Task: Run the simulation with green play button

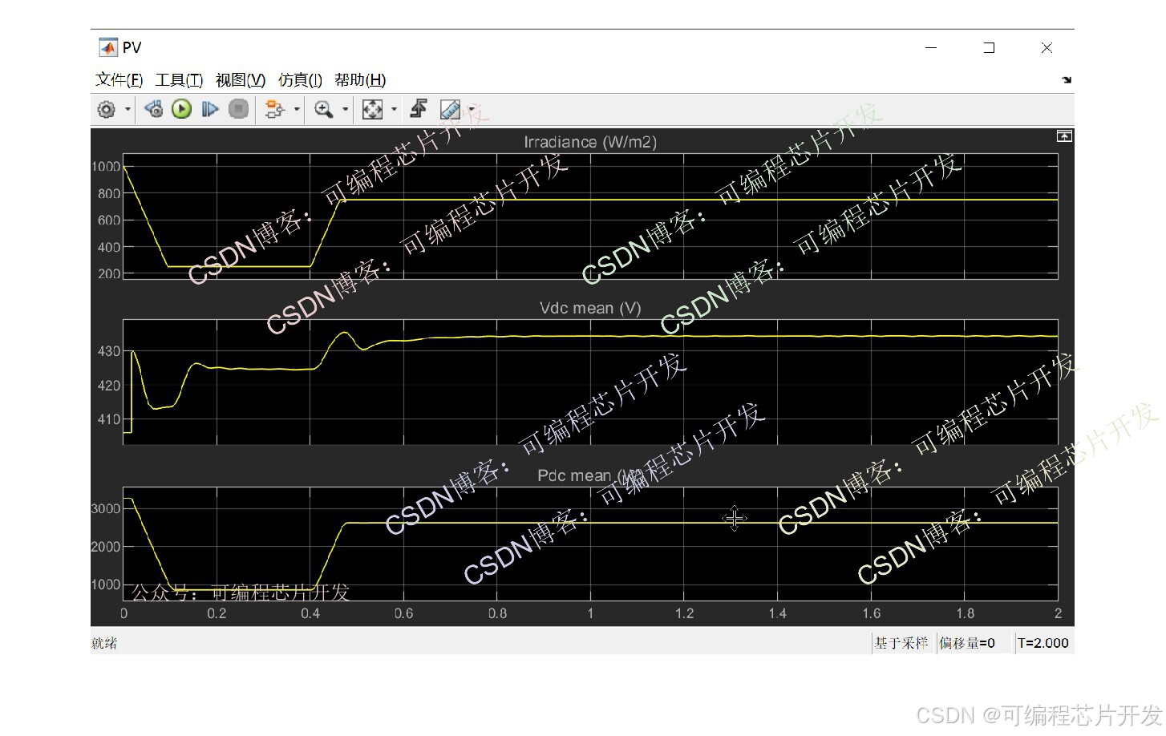Action: click(x=182, y=109)
